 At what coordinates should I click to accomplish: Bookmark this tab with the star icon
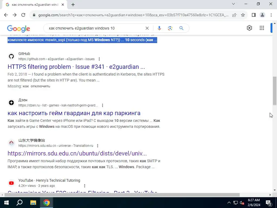(x=243, y=15)
